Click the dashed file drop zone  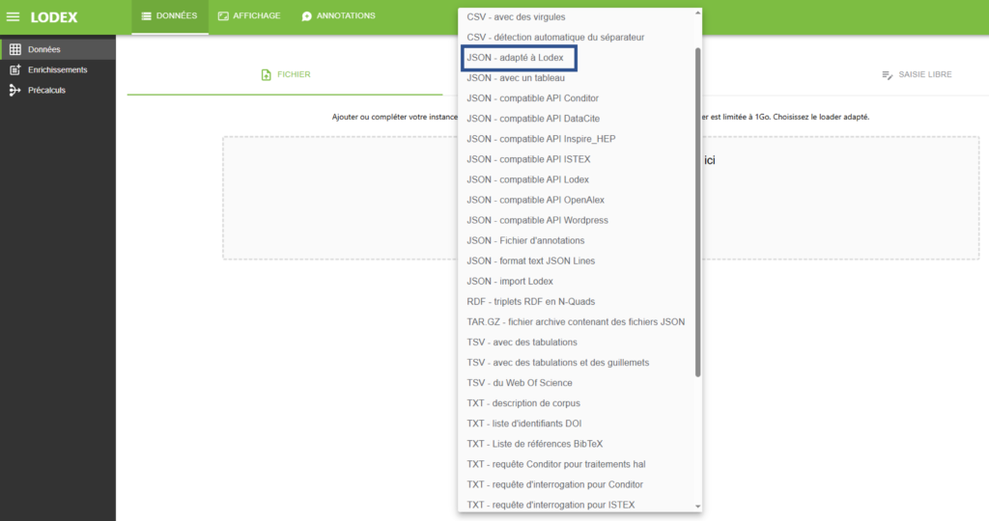(601, 198)
